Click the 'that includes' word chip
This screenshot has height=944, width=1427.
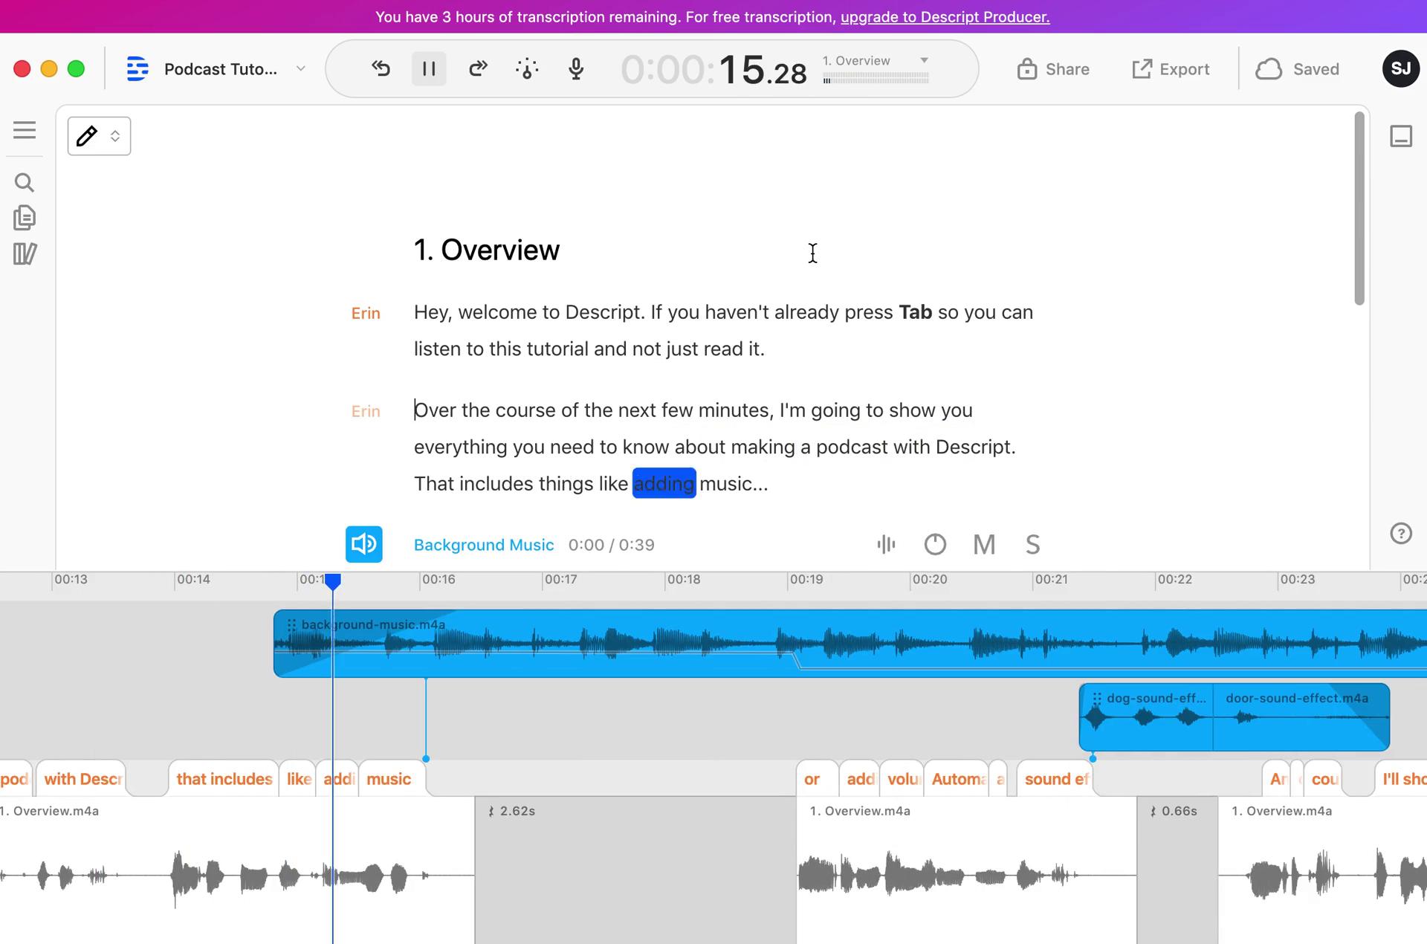224,779
